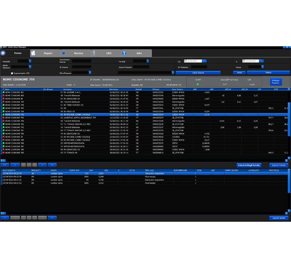Click green status dot for NOME COGNOME 801
This screenshot has width=291, height=268.
point(4,92)
